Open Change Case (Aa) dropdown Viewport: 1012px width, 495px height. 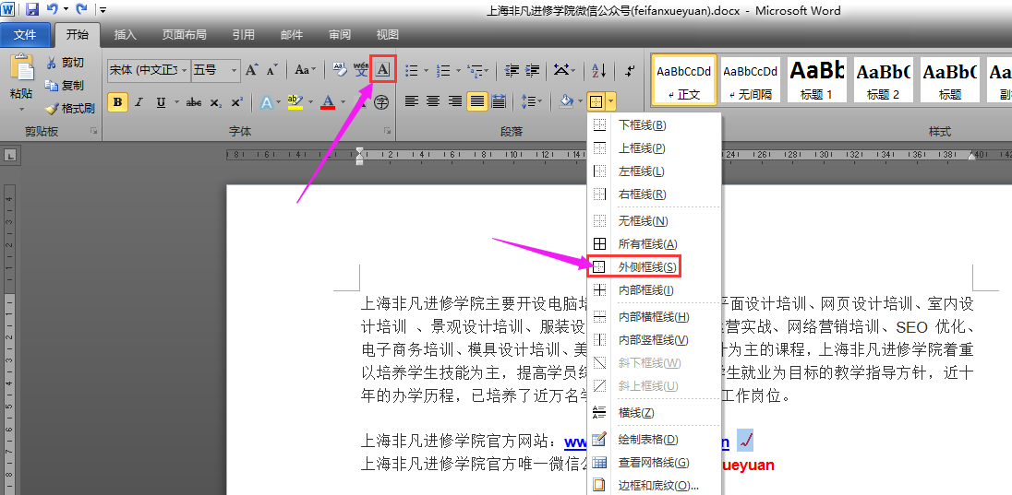[x=306, y=70]
